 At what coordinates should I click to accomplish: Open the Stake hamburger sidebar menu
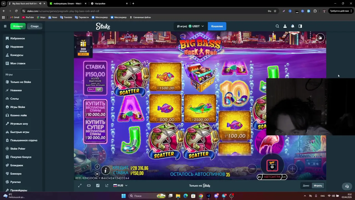click(5, 26)
